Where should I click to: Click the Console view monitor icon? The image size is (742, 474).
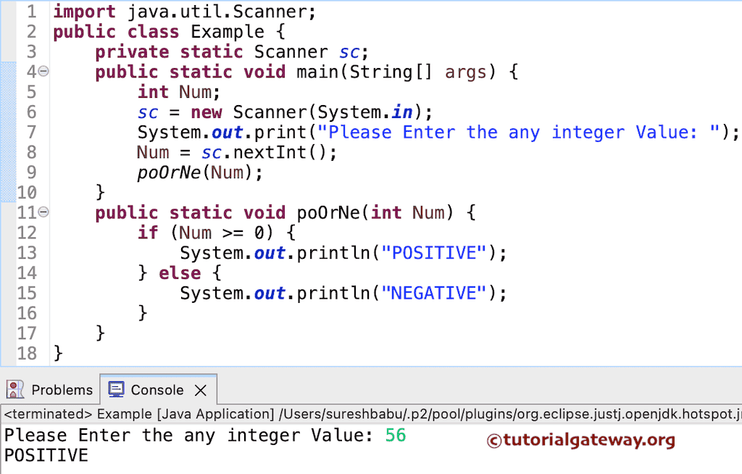(x=115, y=389)
